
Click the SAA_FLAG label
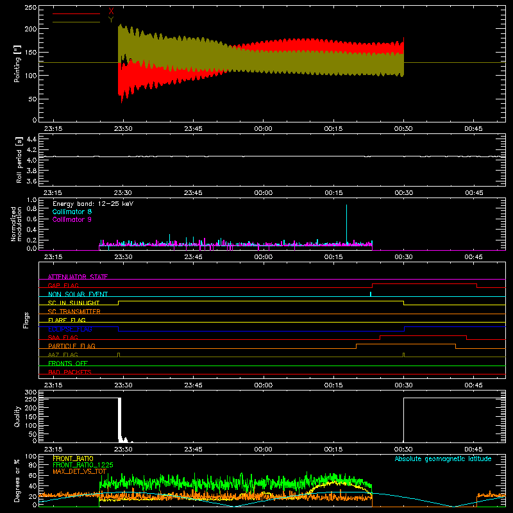pos(63,337)
